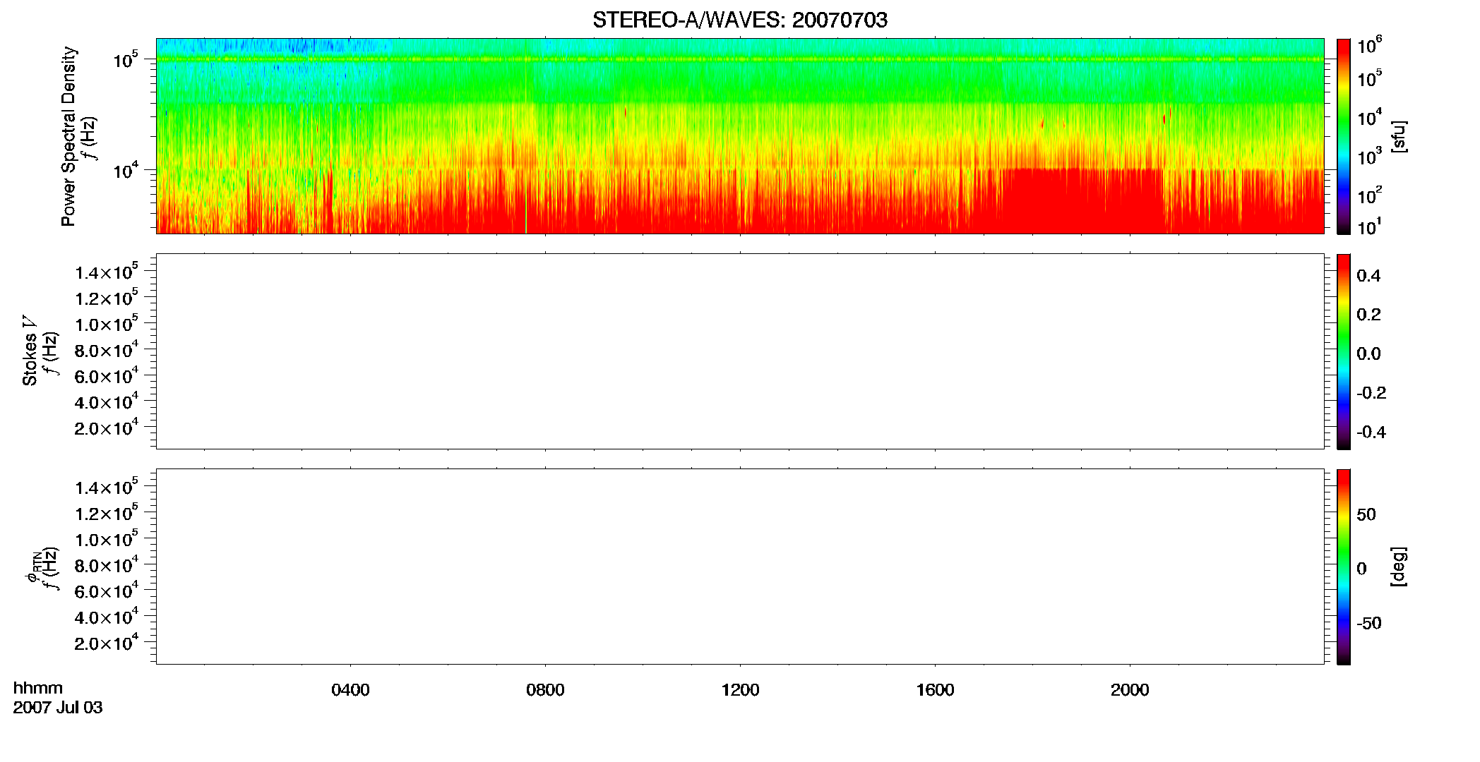Click the hhmm time format label
The height and width of the screenshot is (762, 1480).
point(38,689)
